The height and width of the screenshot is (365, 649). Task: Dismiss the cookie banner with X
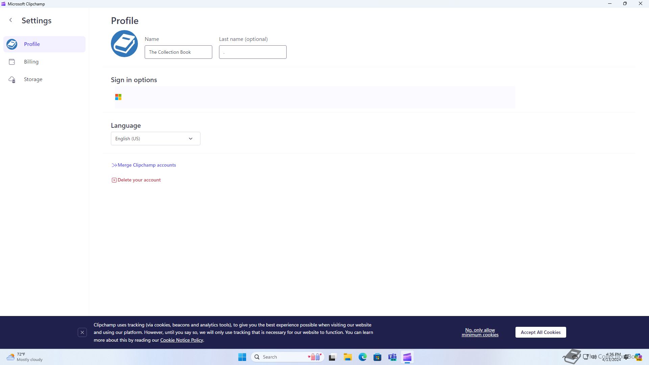click(x=82, y=333)
